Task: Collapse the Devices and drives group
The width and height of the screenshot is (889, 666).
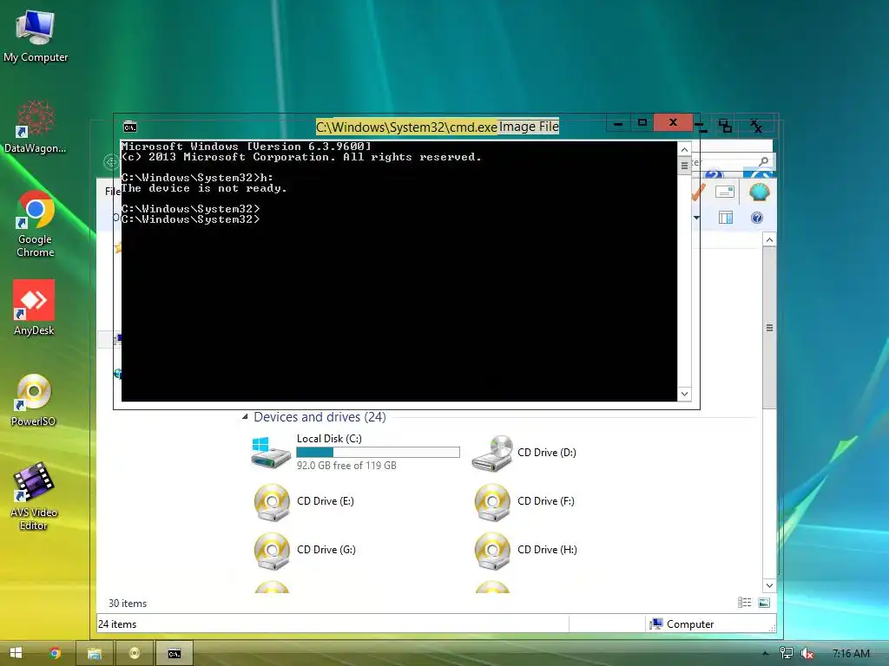Action: (x=245, y=417)
